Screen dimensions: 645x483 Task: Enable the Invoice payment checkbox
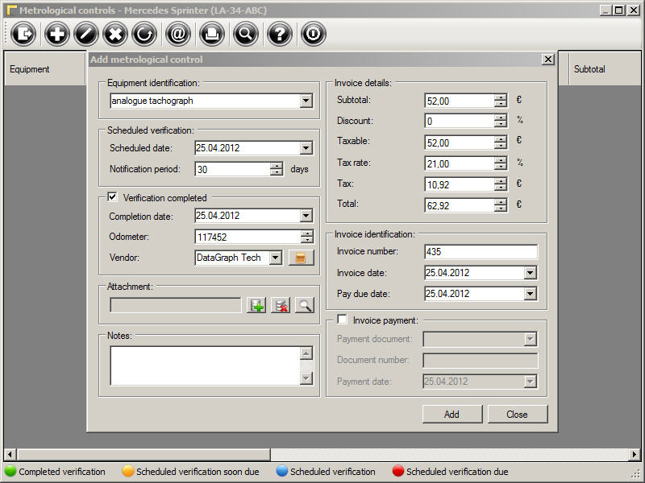pos(342,320)
